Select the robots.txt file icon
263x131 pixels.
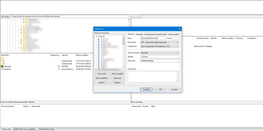point(2,69)
